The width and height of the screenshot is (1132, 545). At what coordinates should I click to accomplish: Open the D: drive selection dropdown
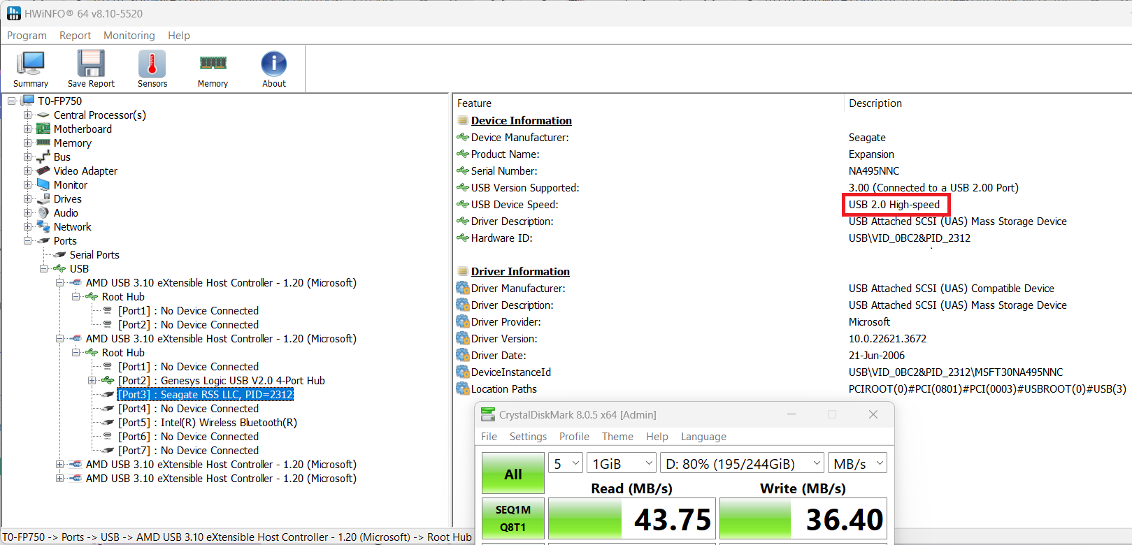click(x=743, y=463)
